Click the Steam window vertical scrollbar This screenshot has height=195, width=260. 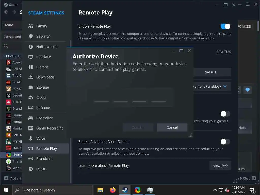coord(258,26)
